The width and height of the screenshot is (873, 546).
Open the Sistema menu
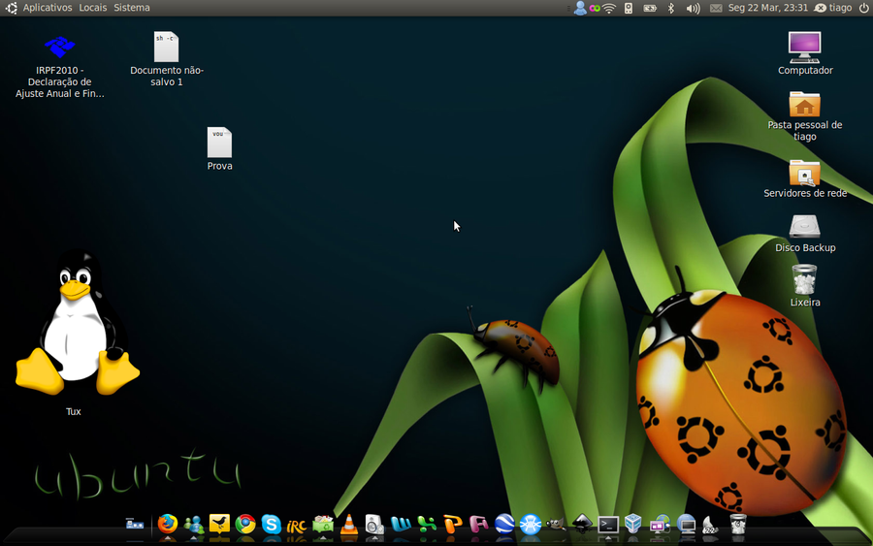(131, 8)
